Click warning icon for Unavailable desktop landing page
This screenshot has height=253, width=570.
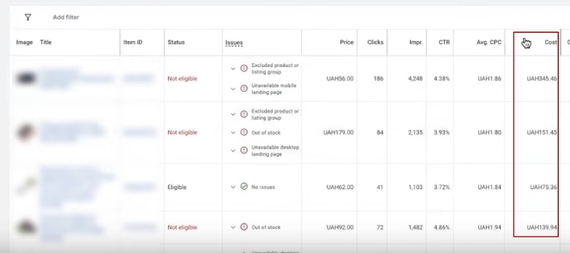244,151
